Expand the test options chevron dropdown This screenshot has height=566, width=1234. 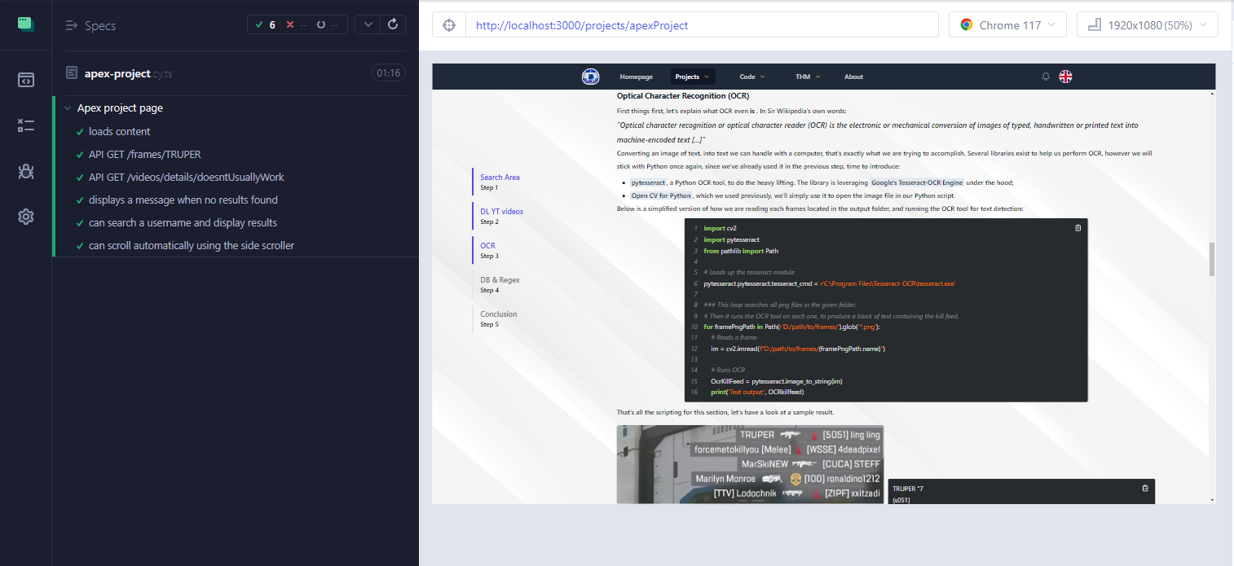pos(368,24)
